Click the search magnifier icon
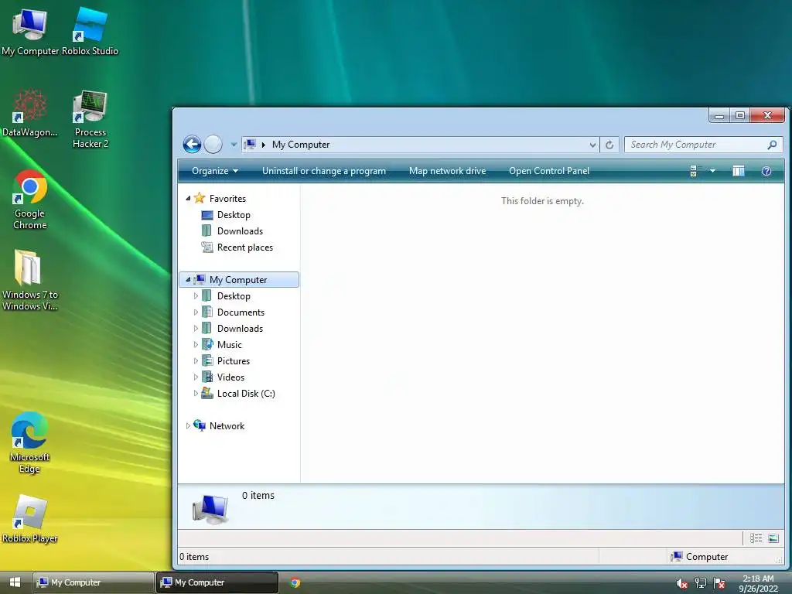Screen dimensions: 792x594 pyautogui.click(x=772, y=145)
